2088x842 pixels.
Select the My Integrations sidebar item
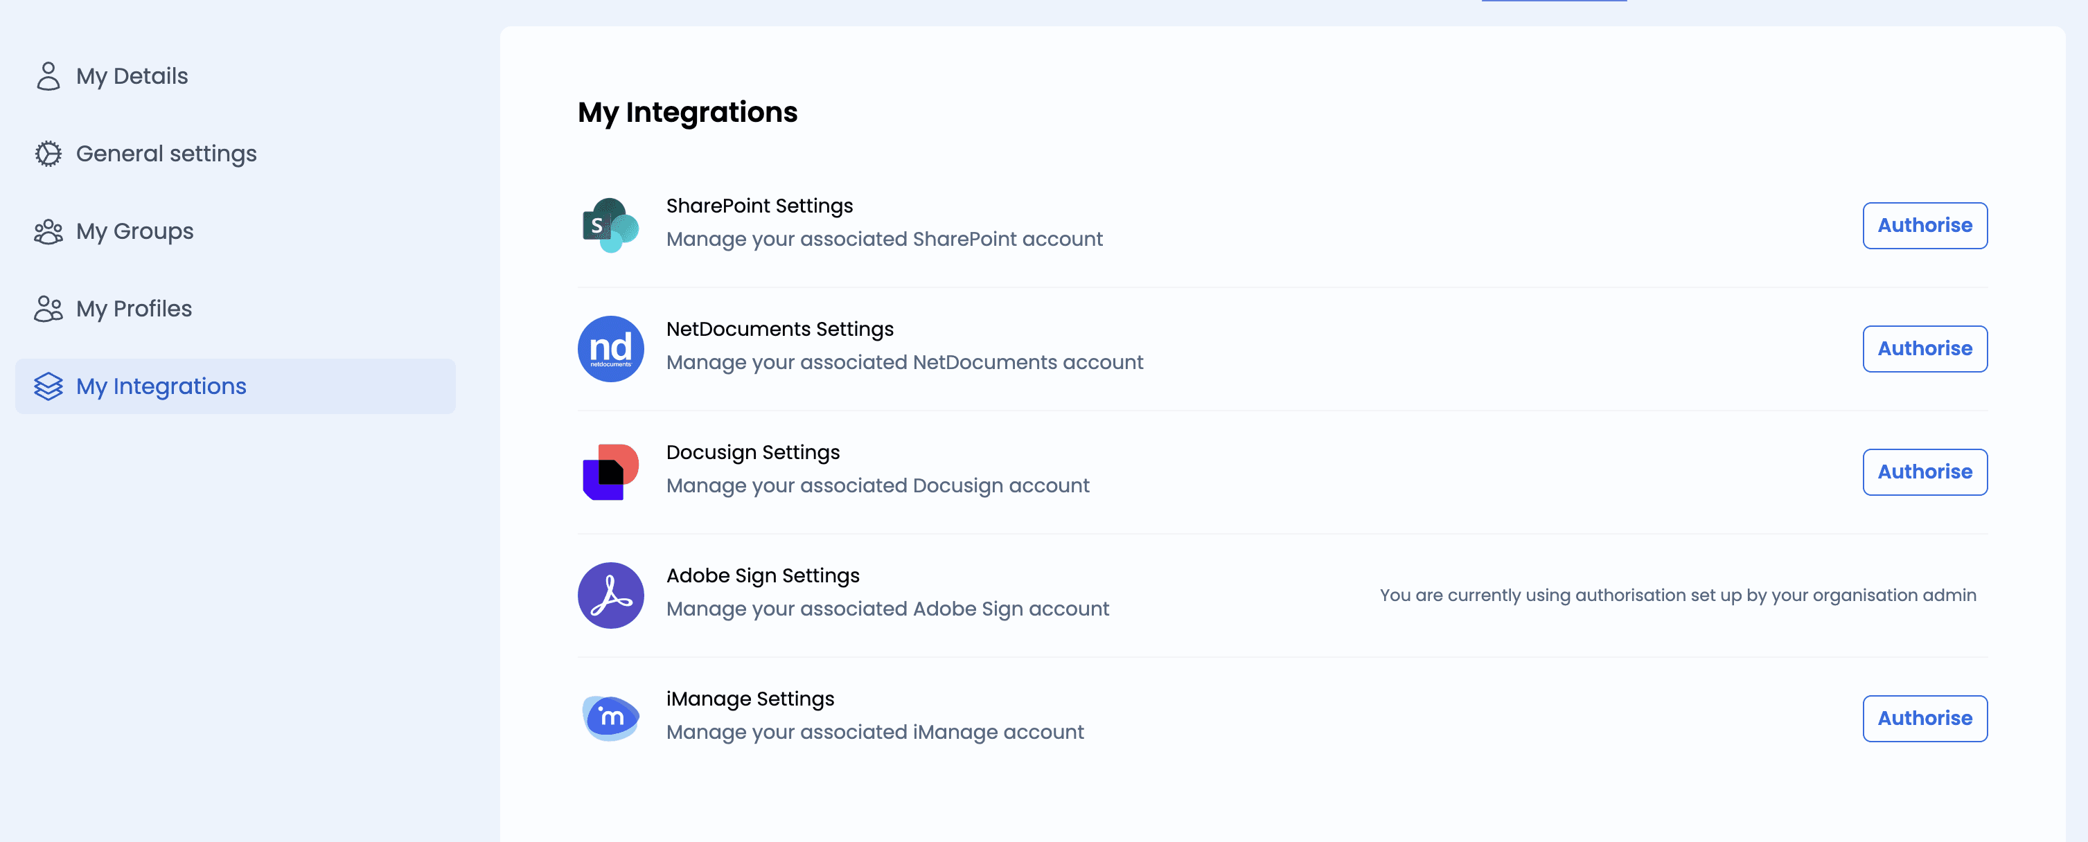(x=161, y=386)
